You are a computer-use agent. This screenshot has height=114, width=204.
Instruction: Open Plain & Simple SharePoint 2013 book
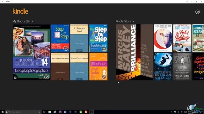pos(98,66)
